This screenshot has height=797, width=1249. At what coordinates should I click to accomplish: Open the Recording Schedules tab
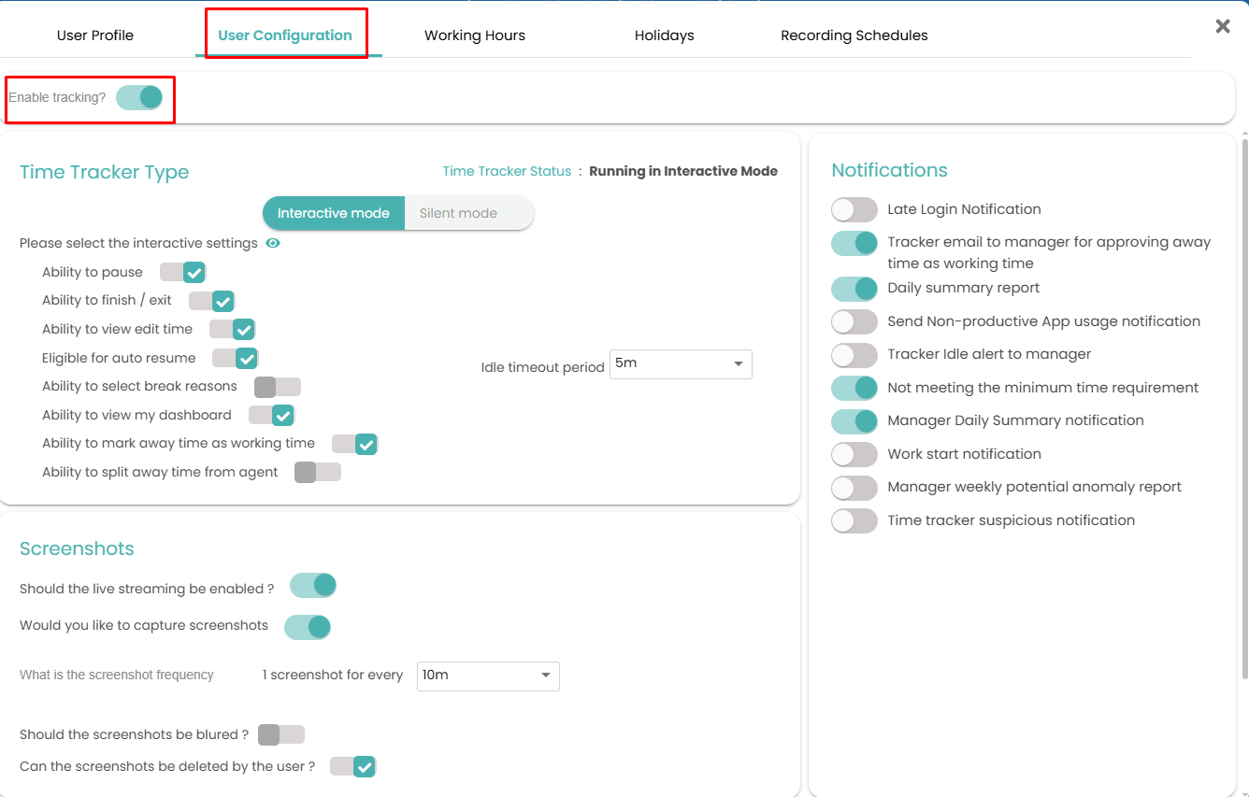point(854,36)
